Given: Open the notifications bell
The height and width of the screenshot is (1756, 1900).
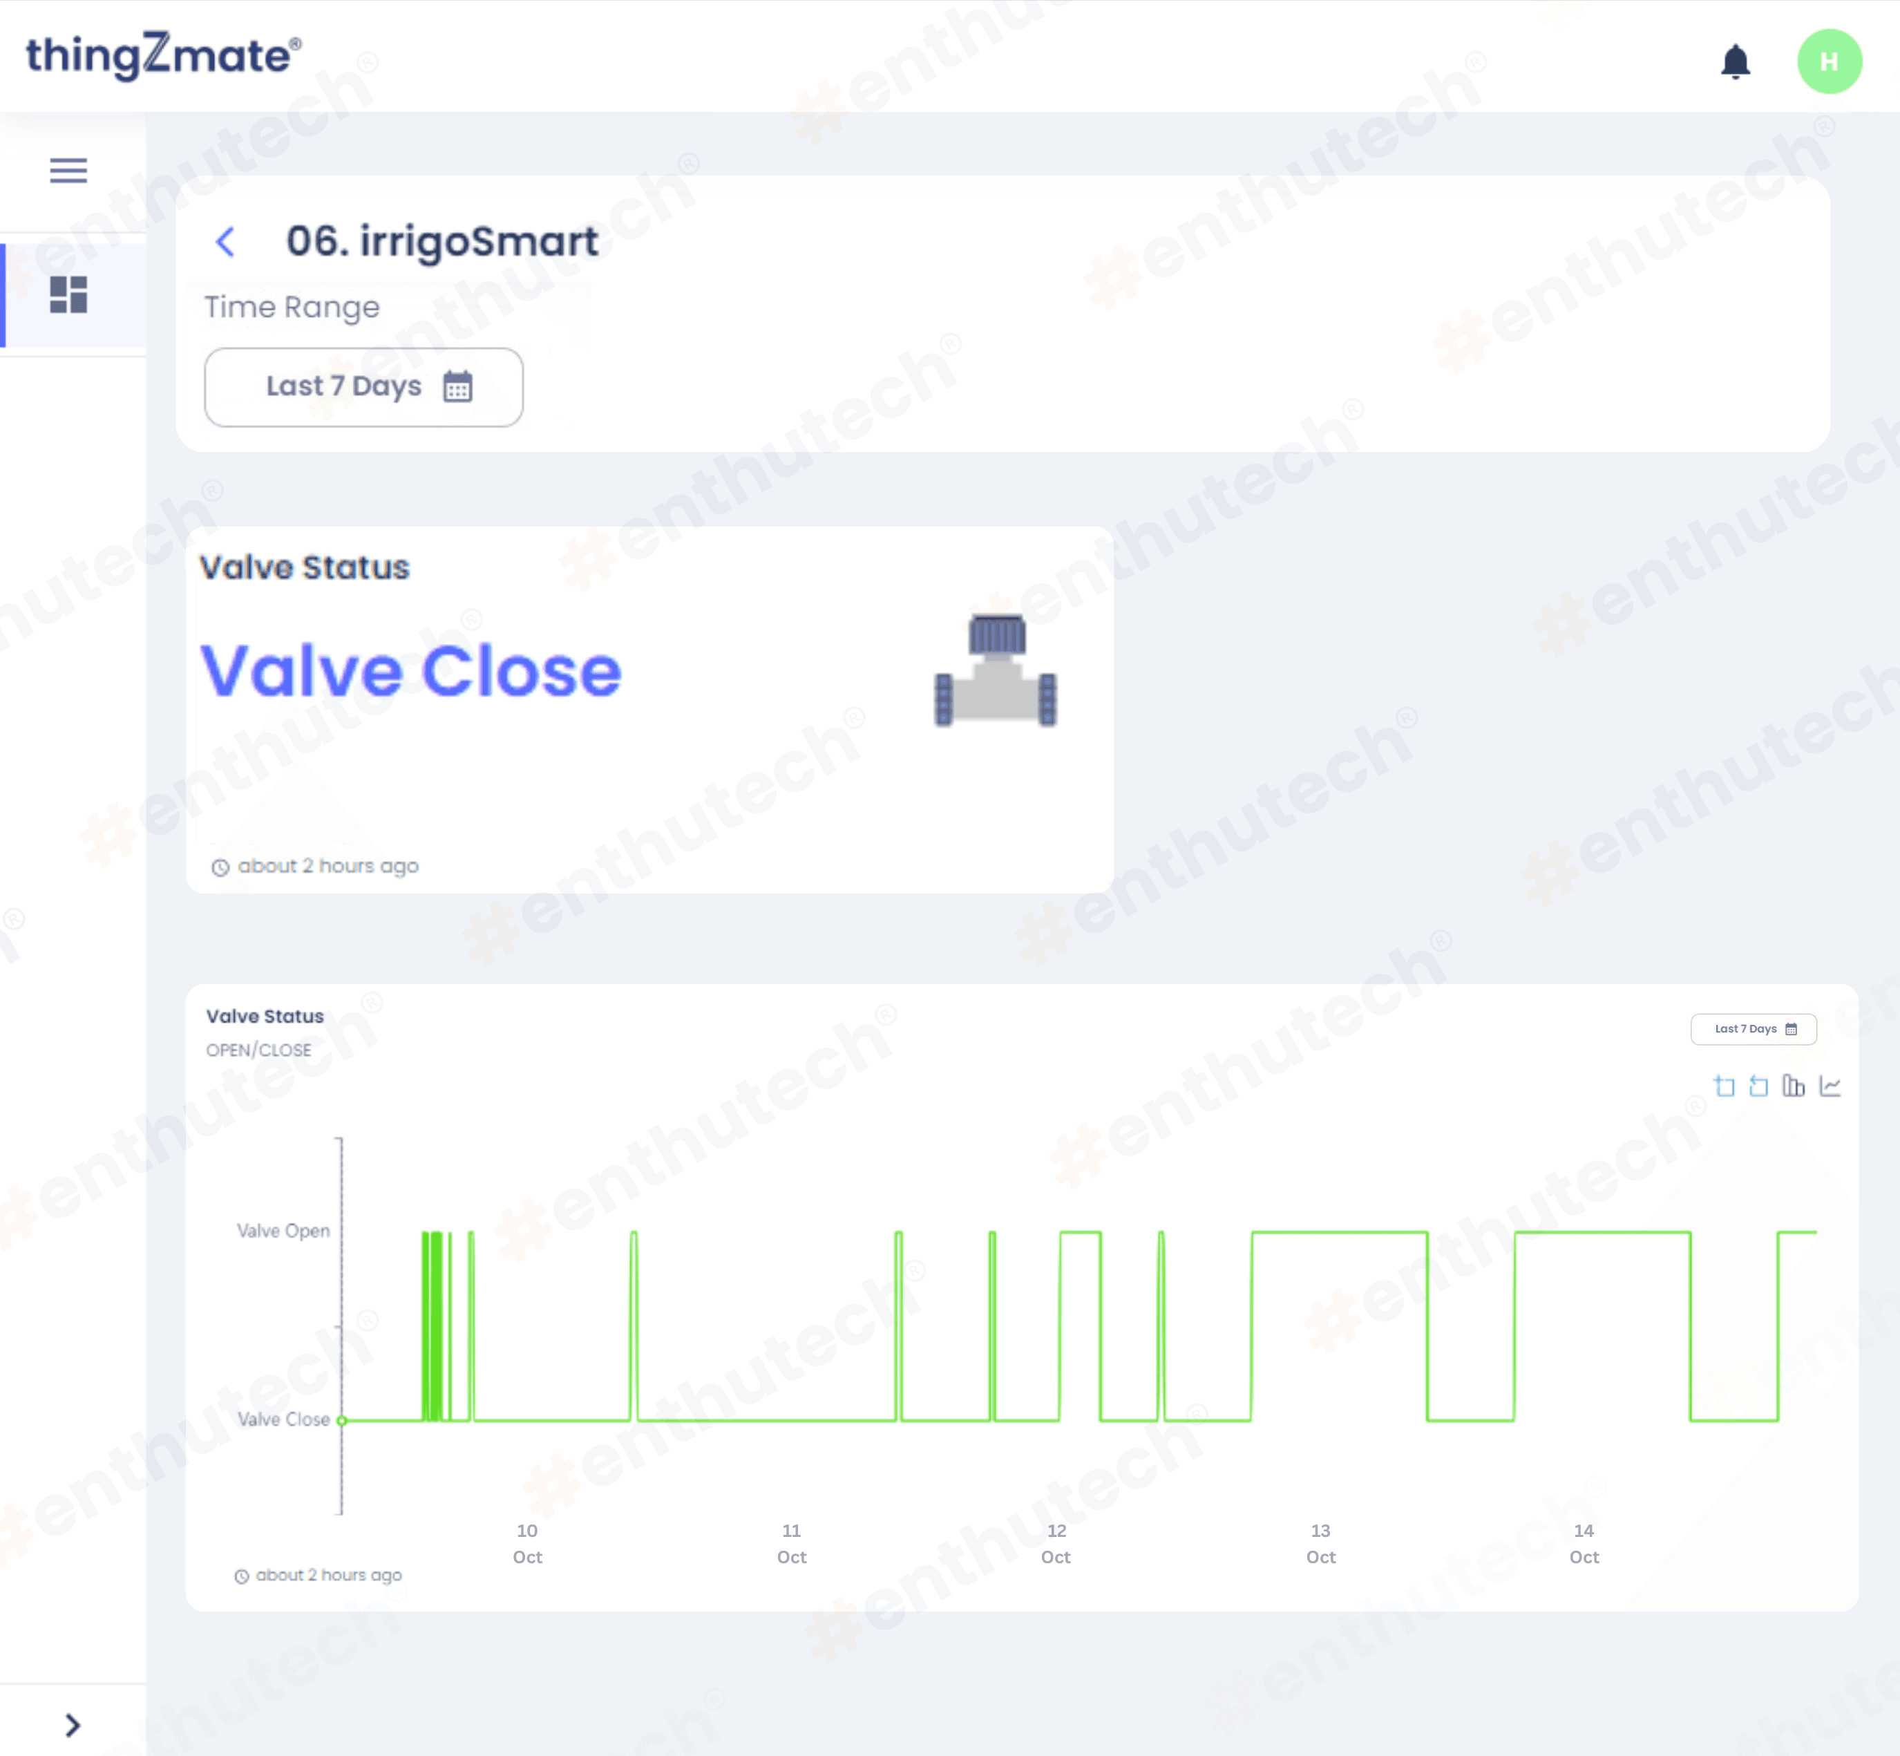Looking at the screenshot, I should click(x=1735, y=62).
